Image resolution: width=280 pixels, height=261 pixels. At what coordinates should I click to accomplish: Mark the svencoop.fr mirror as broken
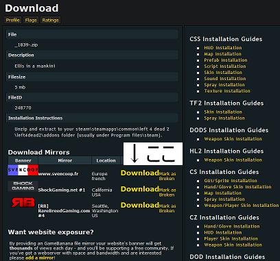click(167, 176)
